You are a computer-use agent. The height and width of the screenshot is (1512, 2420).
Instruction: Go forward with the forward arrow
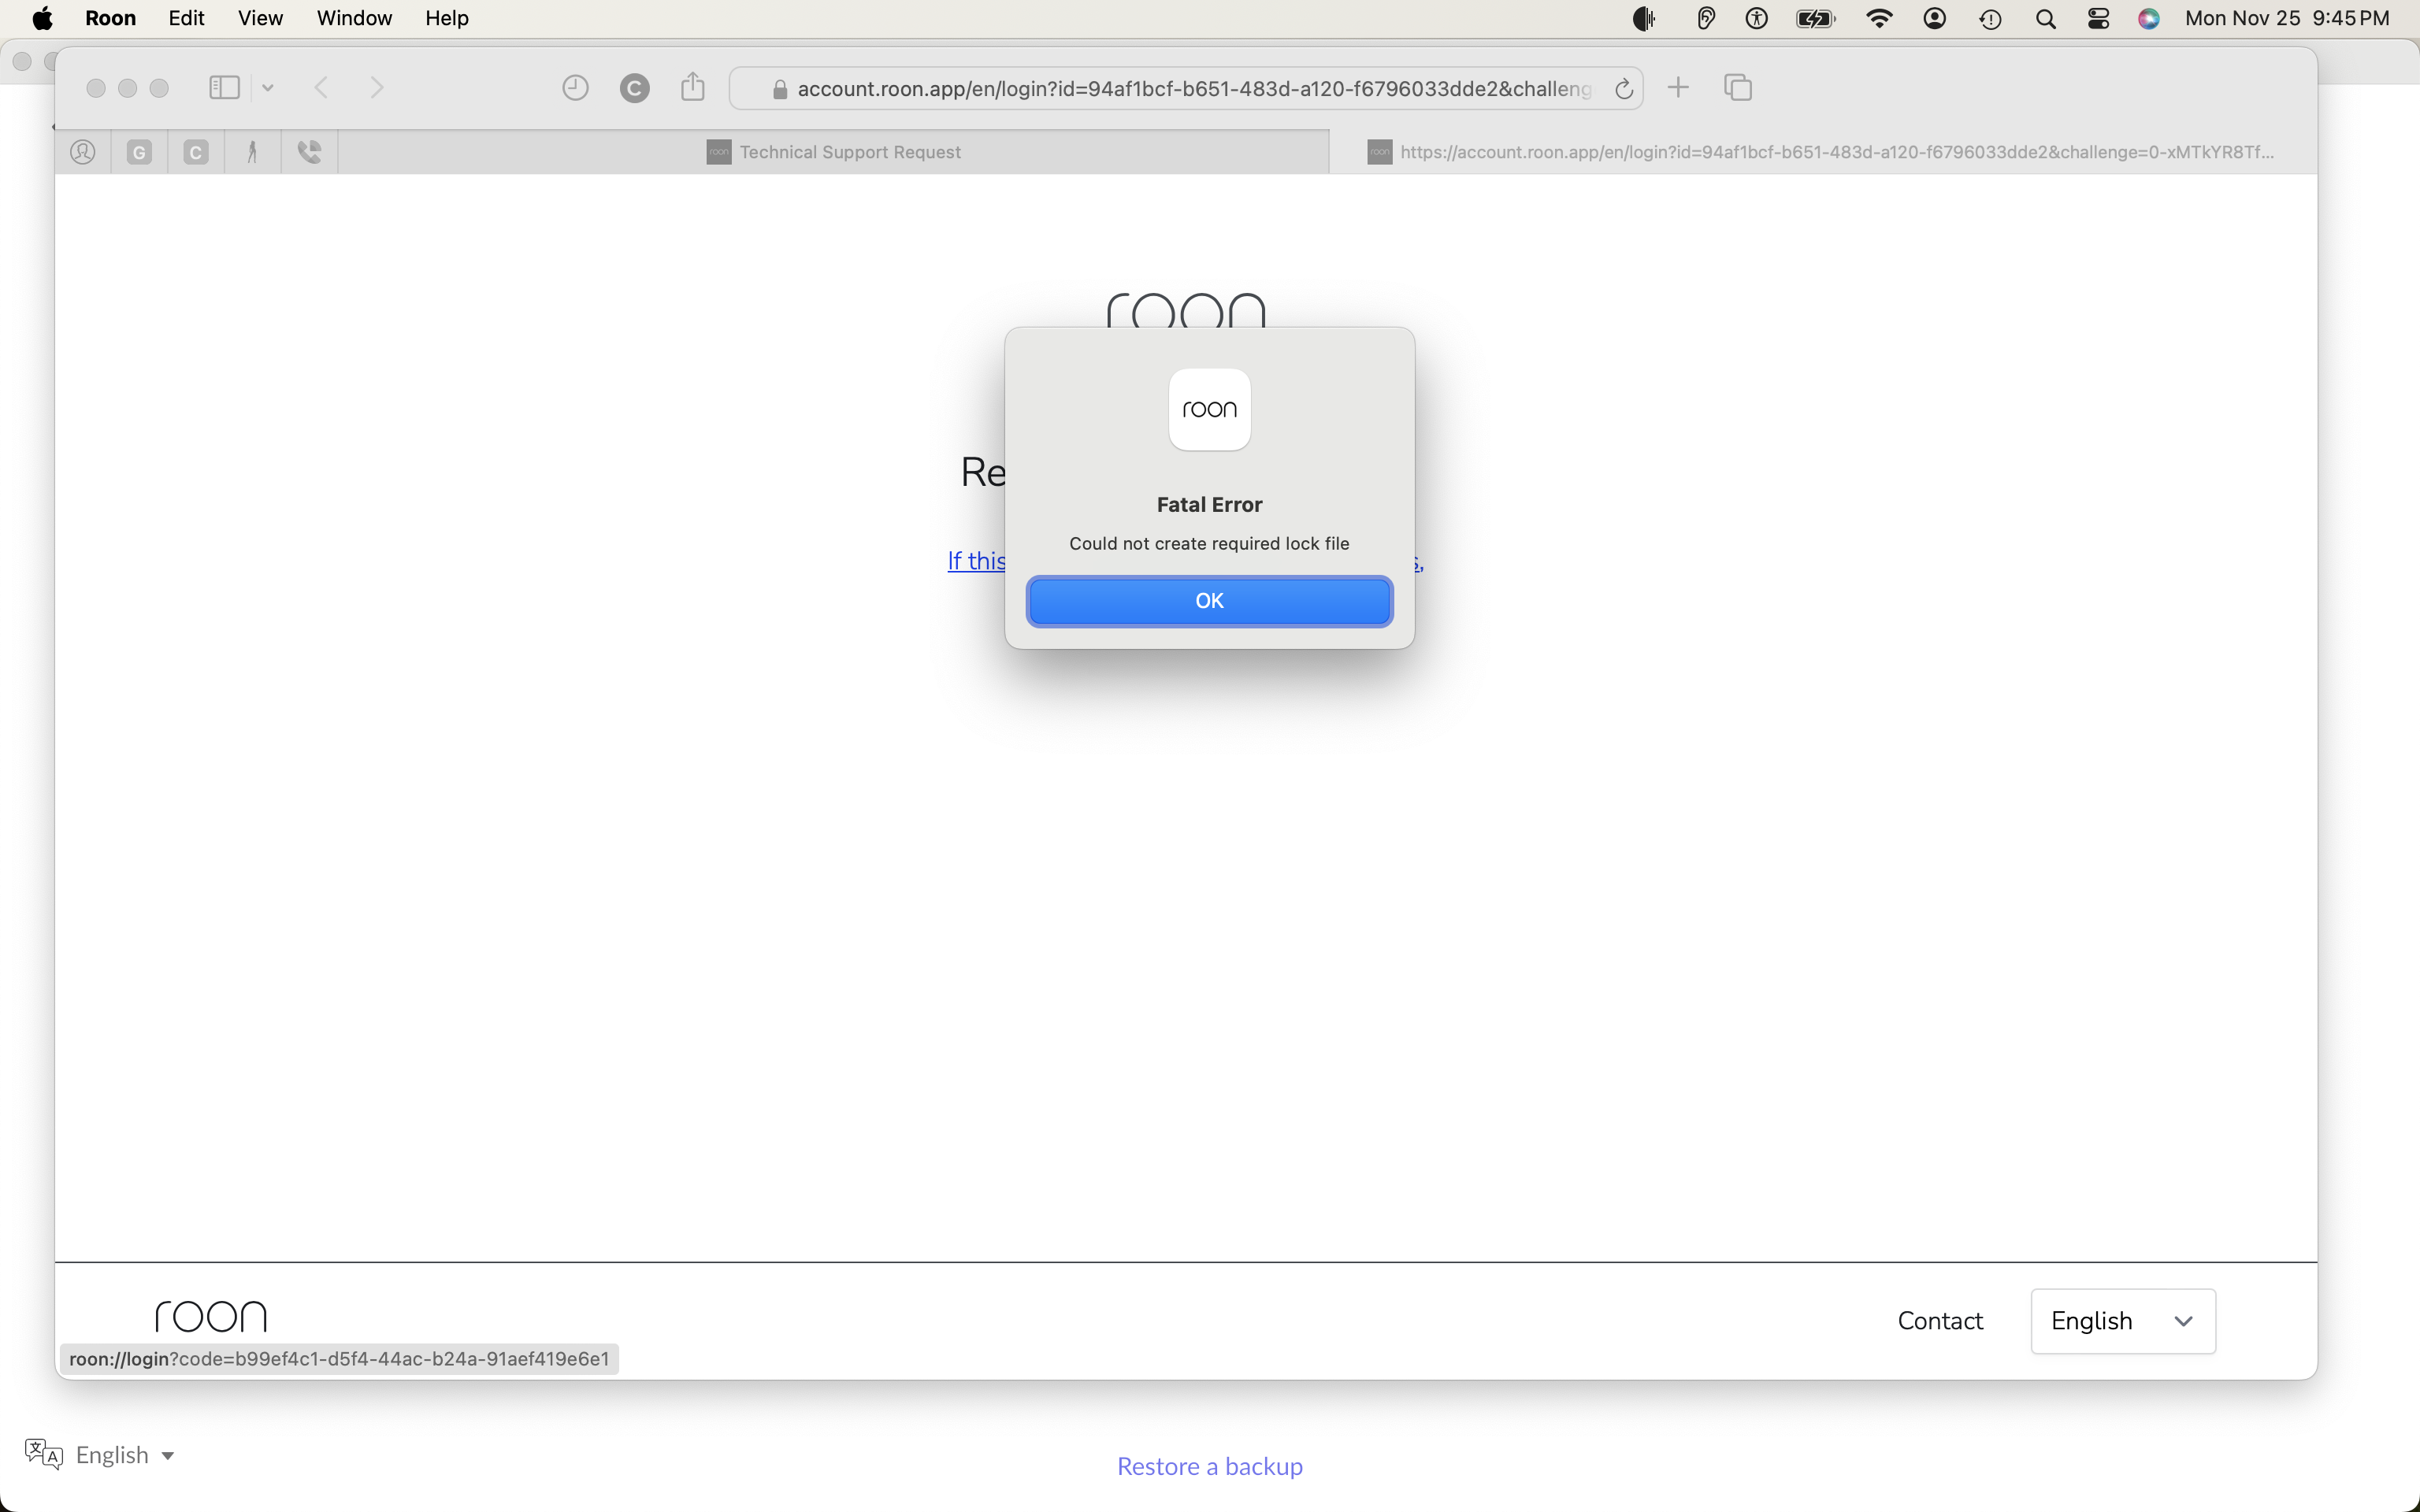click(377, 88)
